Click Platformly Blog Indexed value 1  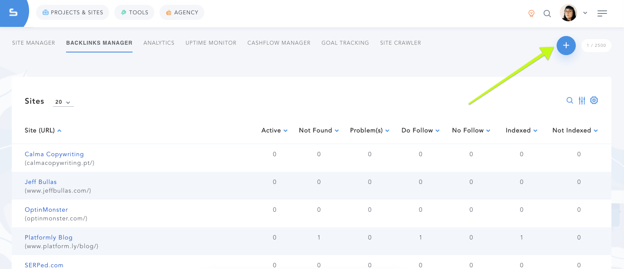pyautogui.click(x=521, y=238)
